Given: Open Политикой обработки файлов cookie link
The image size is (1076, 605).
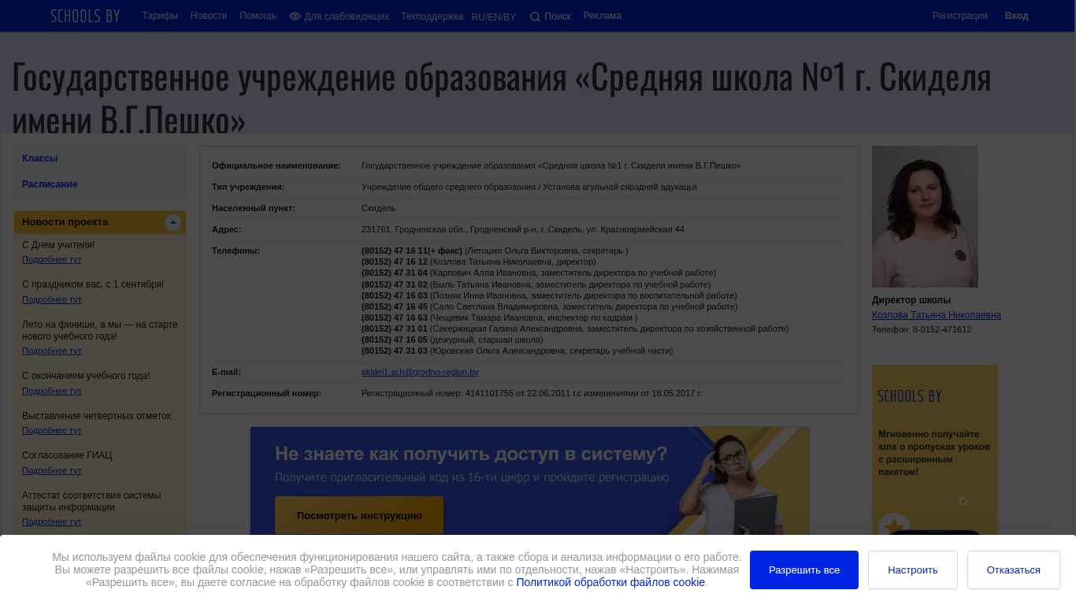Looking at the screenshot, I should click(x=610, y=582).
